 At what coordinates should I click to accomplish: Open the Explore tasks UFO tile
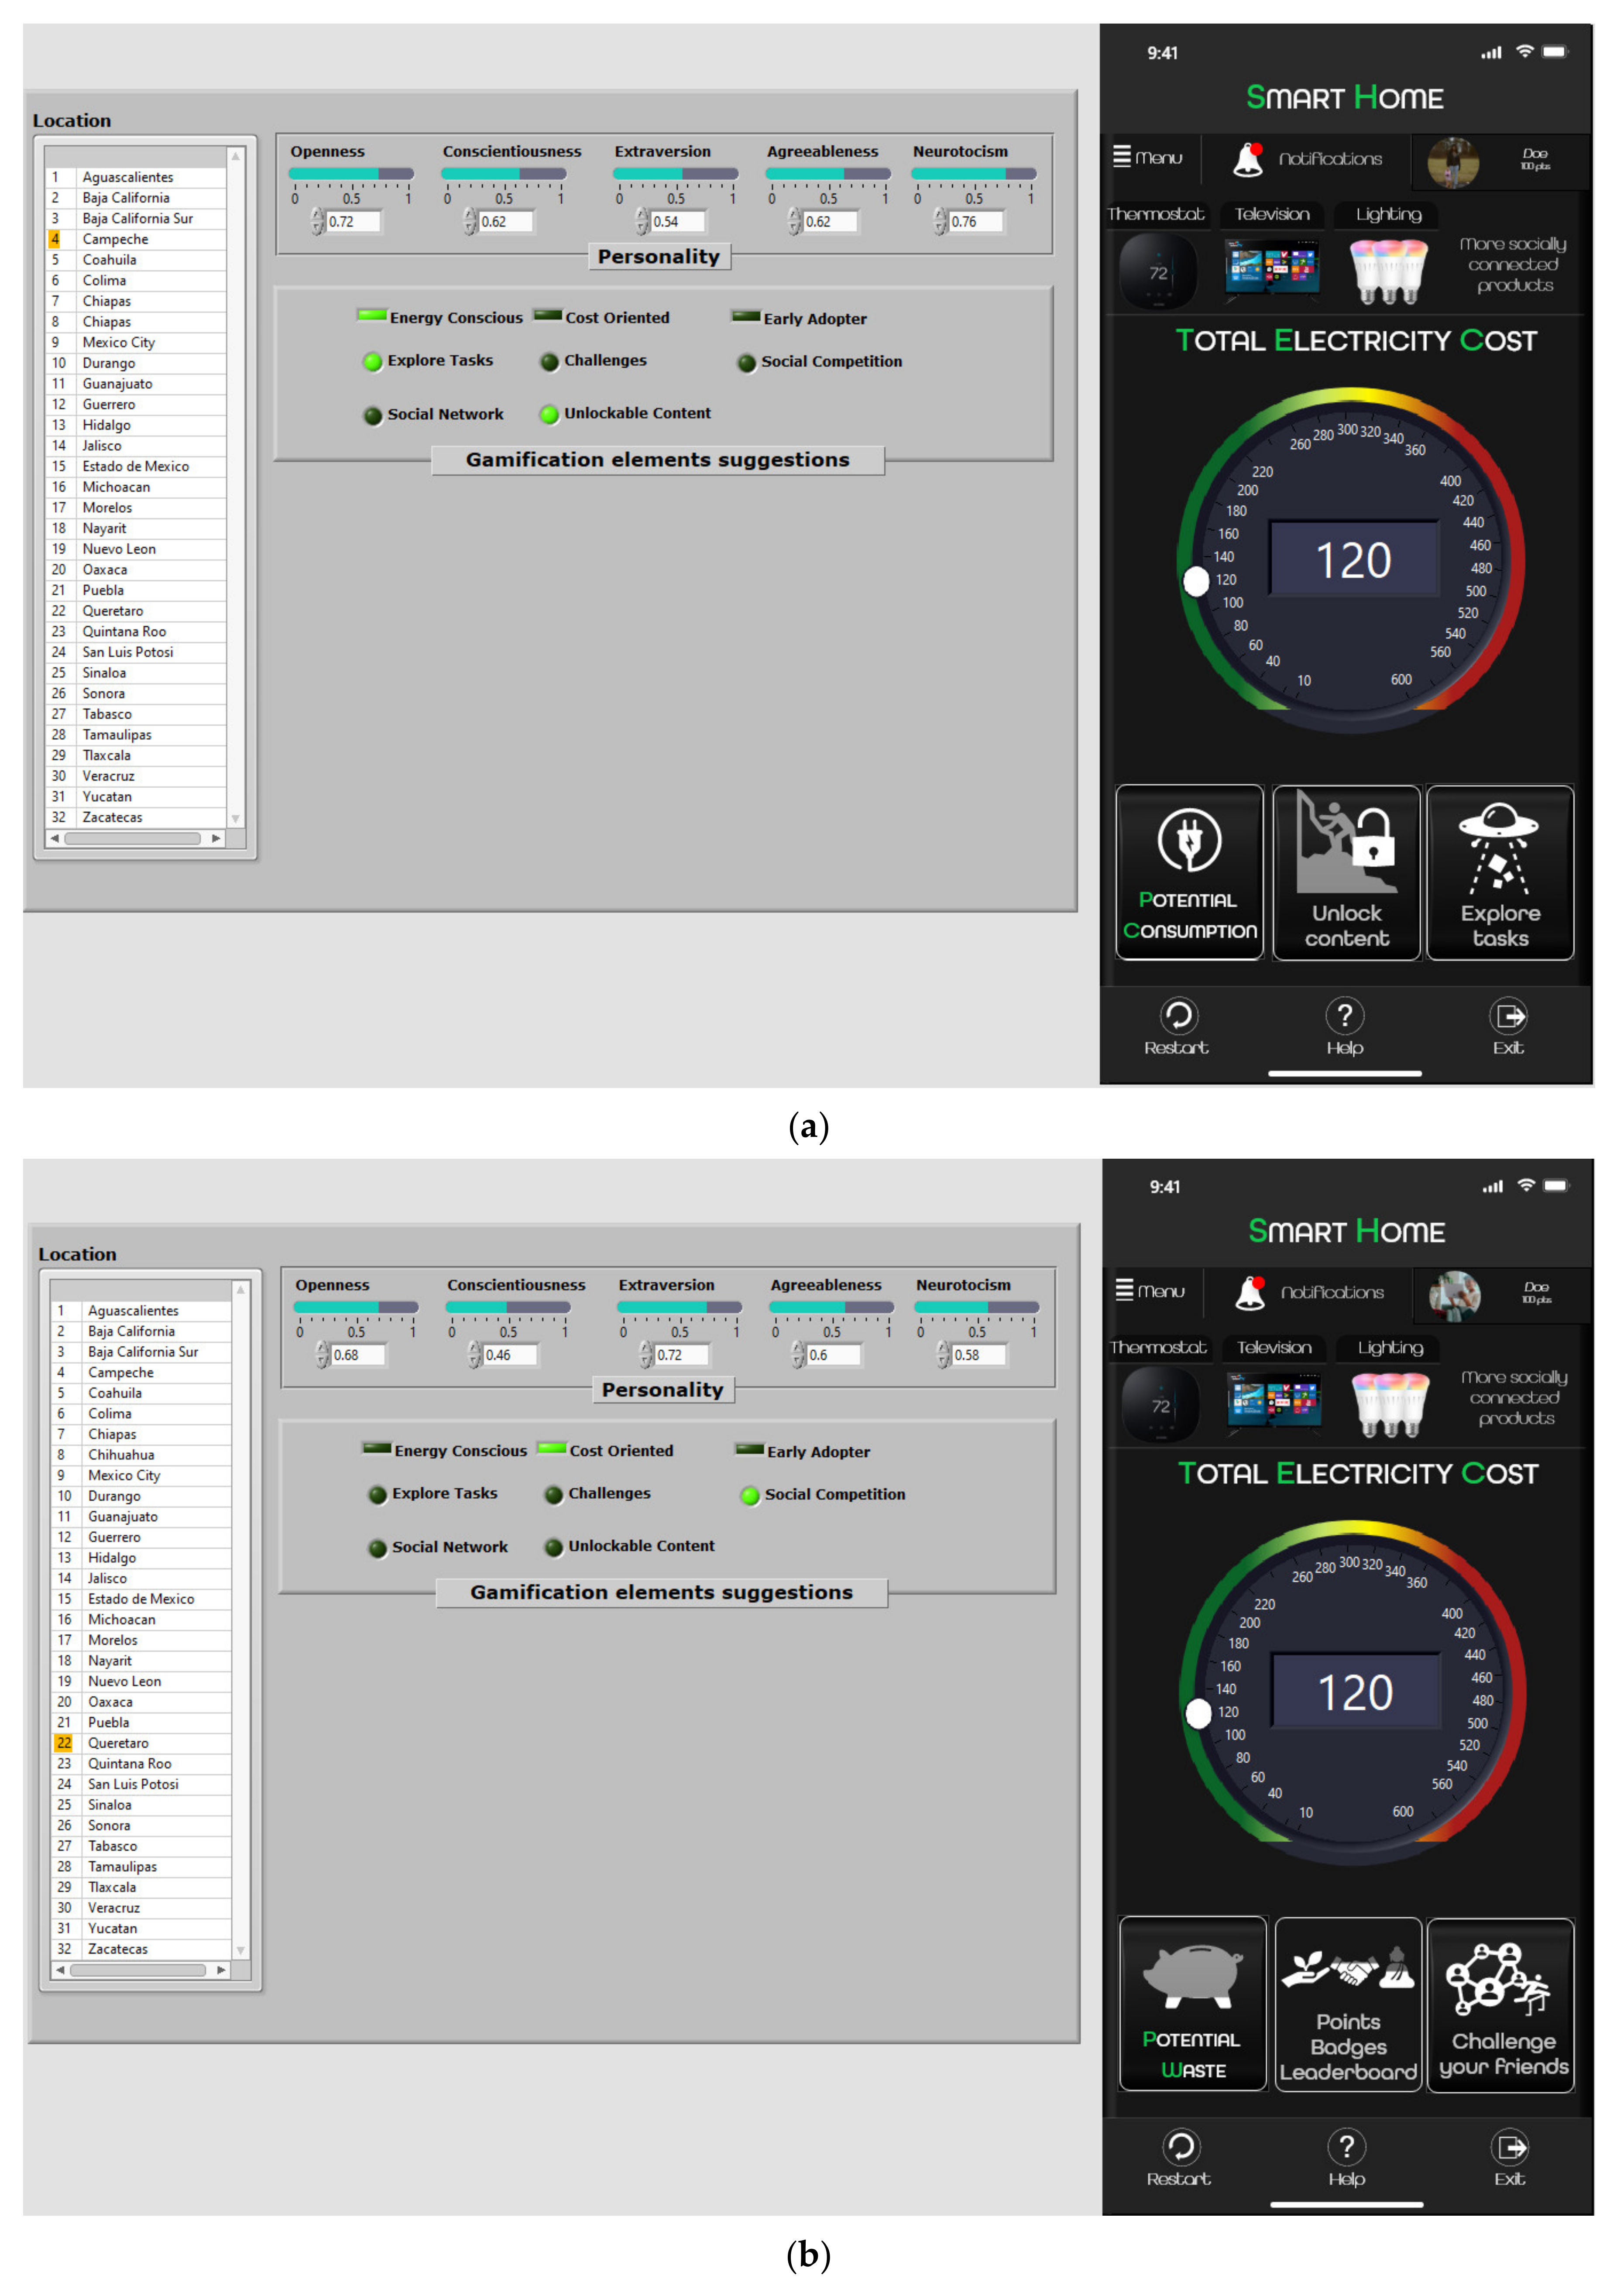pos(1499,872)
